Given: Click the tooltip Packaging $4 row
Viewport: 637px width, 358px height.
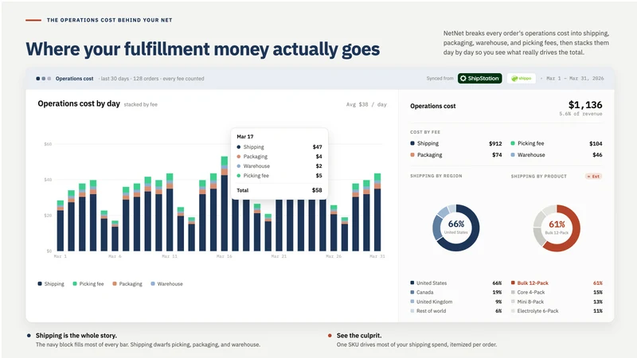Looking at the screenshot, I should (279, 157).
